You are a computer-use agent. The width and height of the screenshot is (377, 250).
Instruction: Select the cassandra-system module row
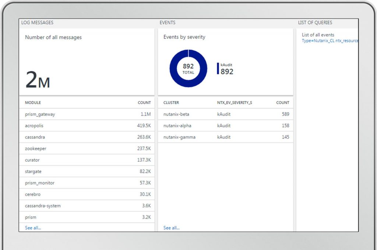tap(87, 206)
